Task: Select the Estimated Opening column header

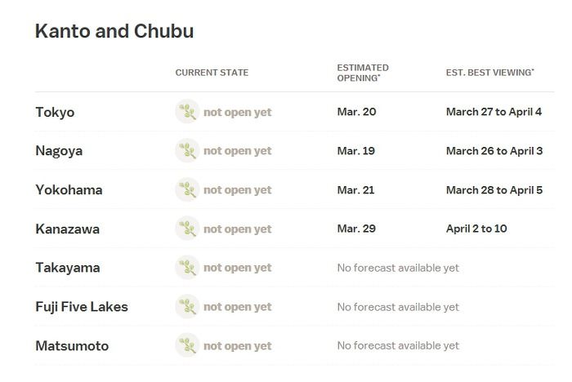Action: [x=363, y=73]
